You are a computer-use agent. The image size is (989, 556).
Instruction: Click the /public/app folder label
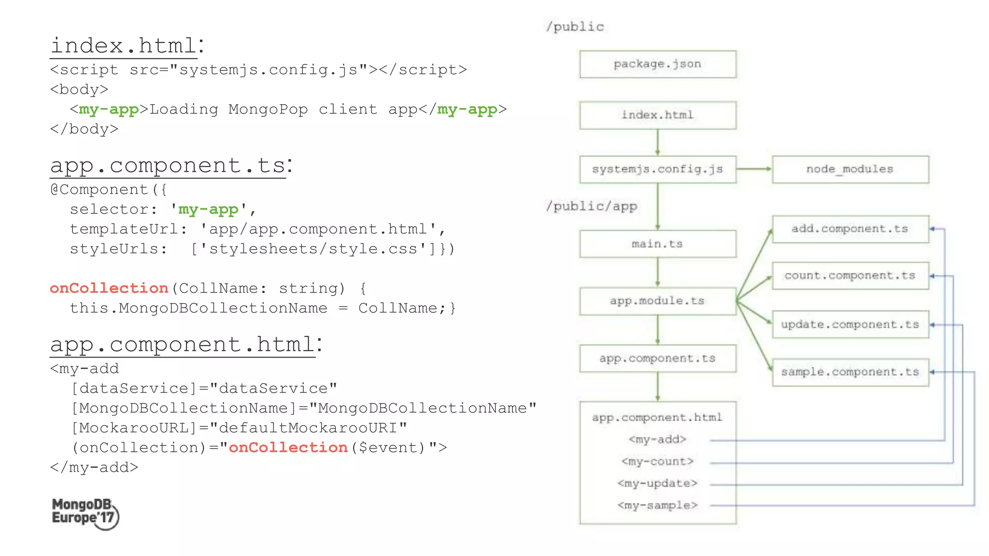(x=592, y=207)
